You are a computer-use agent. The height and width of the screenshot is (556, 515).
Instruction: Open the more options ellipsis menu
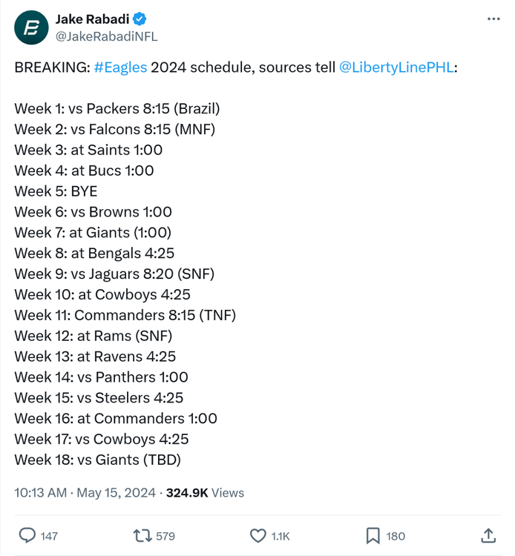[x=493, y=19]
